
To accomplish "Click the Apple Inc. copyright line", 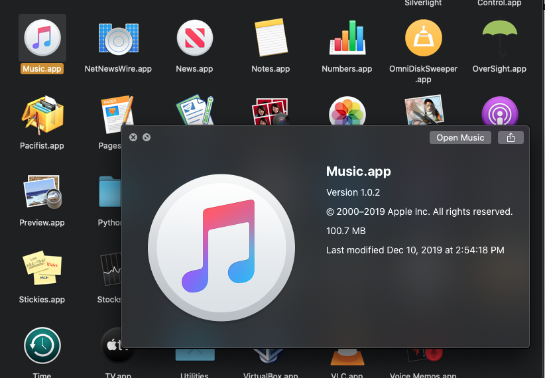I will [x=419, y=212].
